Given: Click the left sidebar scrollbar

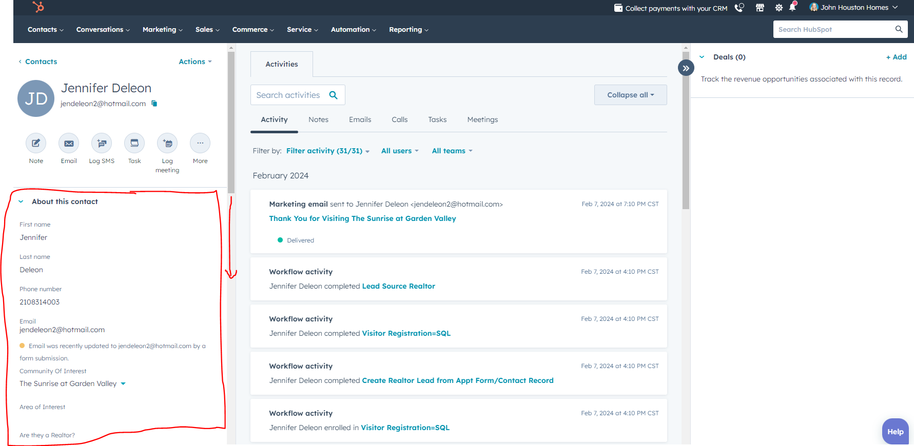Looking at the screenshot, I should (231, 123).
